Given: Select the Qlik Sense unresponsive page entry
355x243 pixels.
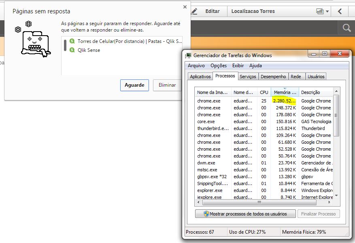Looking at the screenshot, I should [125, 50].
